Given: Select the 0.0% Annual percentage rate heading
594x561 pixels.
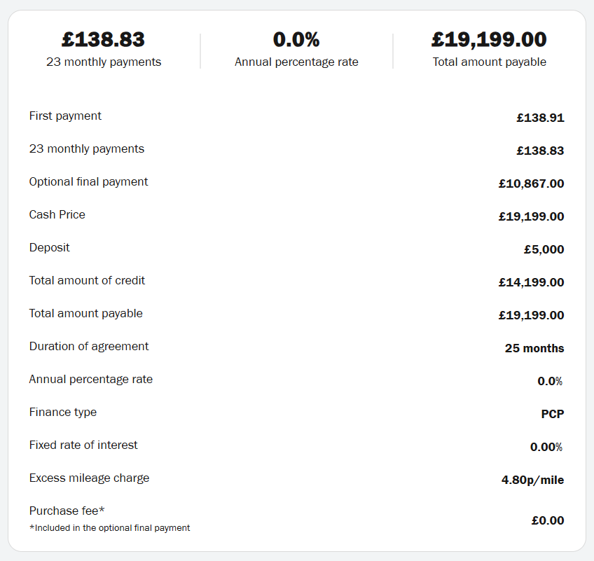Looking at the screenshot, I should point(296,39).
